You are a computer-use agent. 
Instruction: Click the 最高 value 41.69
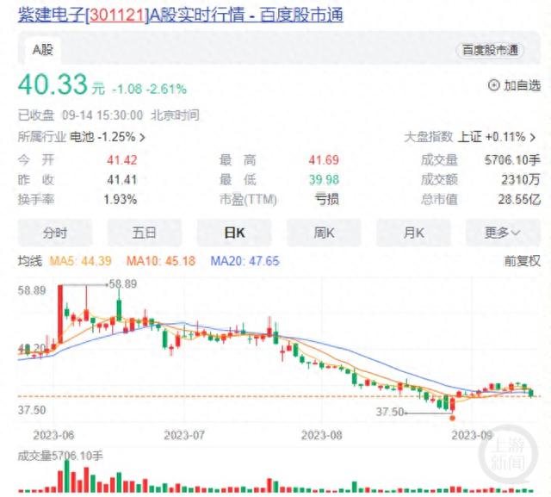pyautogui.click(x=324, y=160)
